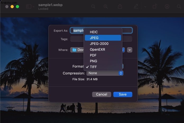Viewport: 184px width, 123px height.
Task: Click the zoom in magnifier icon
Action: (105, 7)
